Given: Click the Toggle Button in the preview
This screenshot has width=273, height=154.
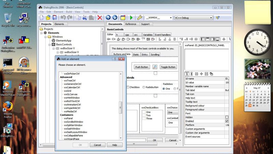Looking at the screenshot, I should pos(168,67).
